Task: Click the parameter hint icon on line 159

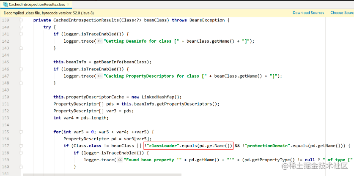Action: [x=120, y=160]
